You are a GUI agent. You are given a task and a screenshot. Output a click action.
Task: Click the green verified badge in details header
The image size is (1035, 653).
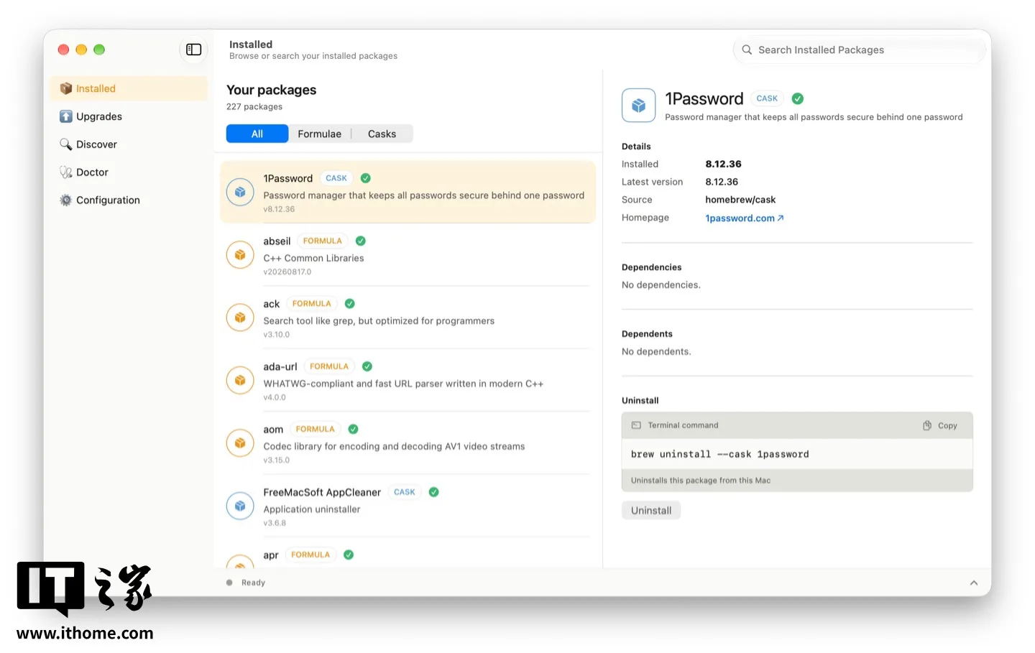coord(798,98)
